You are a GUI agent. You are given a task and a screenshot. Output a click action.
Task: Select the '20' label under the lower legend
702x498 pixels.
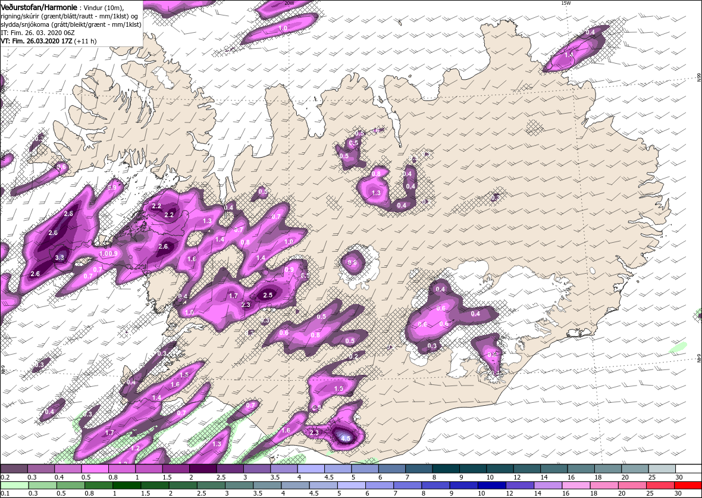click(622, 493)
